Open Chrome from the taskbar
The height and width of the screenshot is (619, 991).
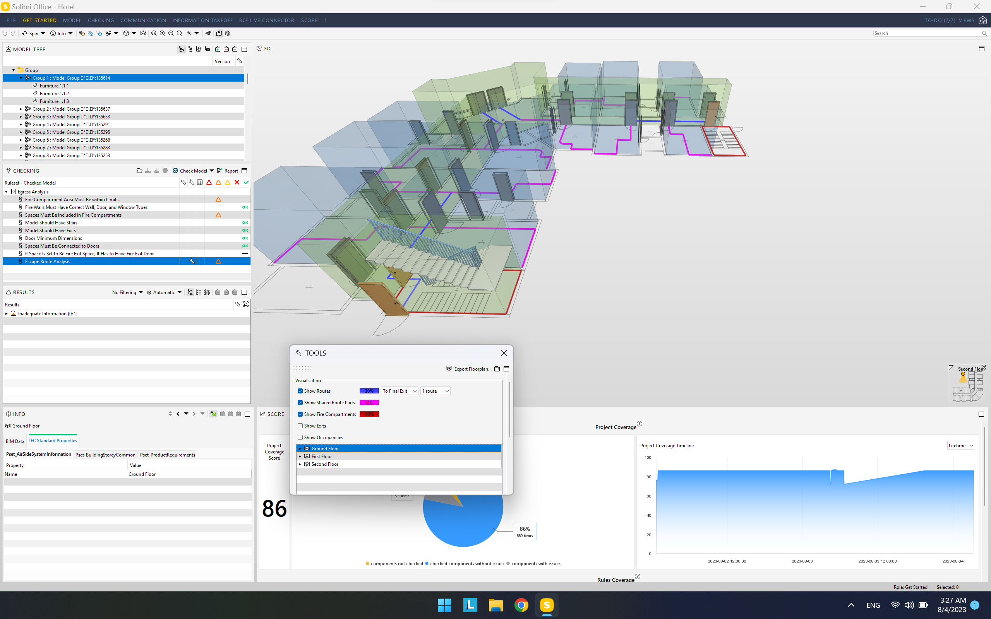pyautogui.click(x=521, y=605)
